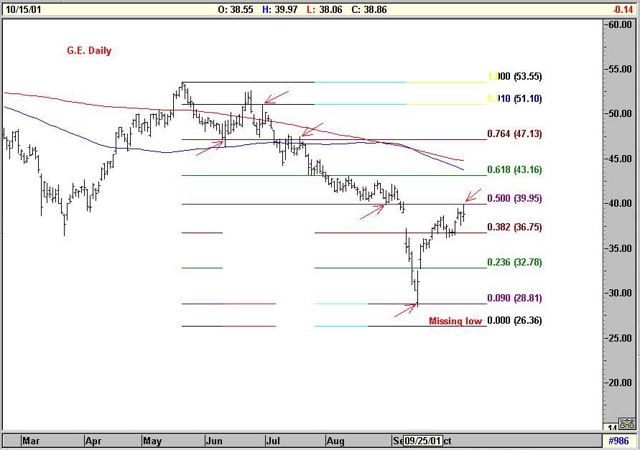Click the balance scale icon on price axis
The image size is (640, 450).
(626, 424)
